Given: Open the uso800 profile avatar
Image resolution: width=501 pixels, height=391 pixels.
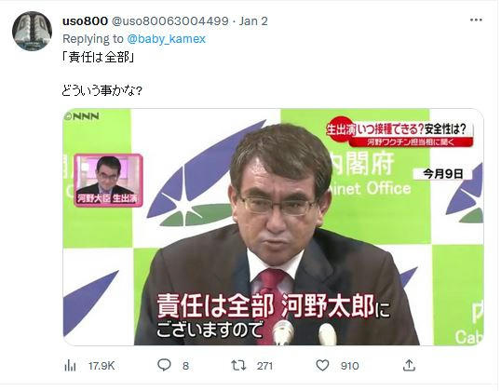Looking at the screenshot, I should pyautogui.click(x=32, y=31).
